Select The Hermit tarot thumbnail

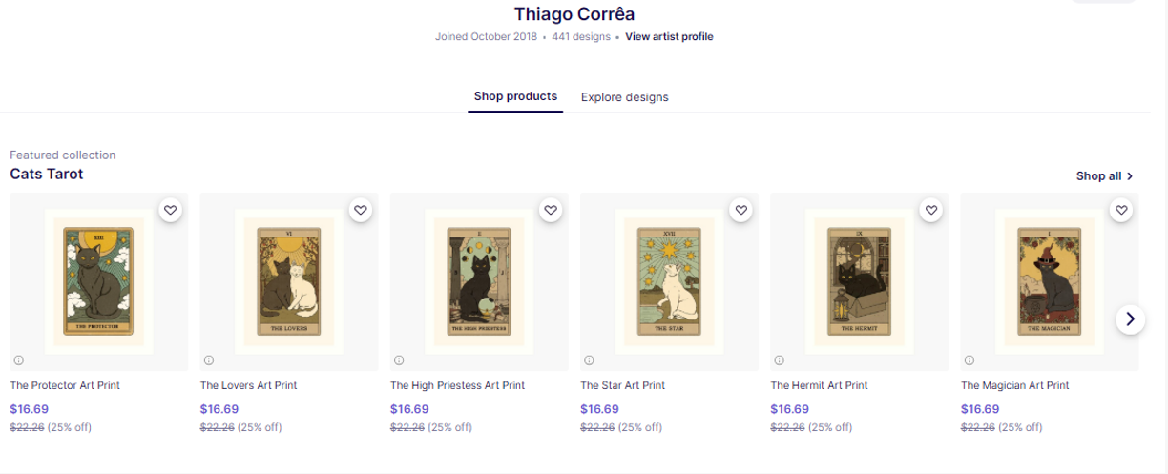click(x=859, y=280)
